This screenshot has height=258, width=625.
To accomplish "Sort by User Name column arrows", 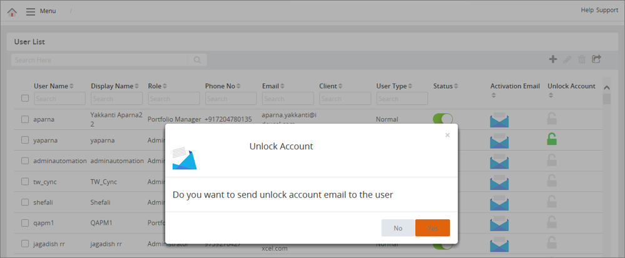I will tap(71, 86).
